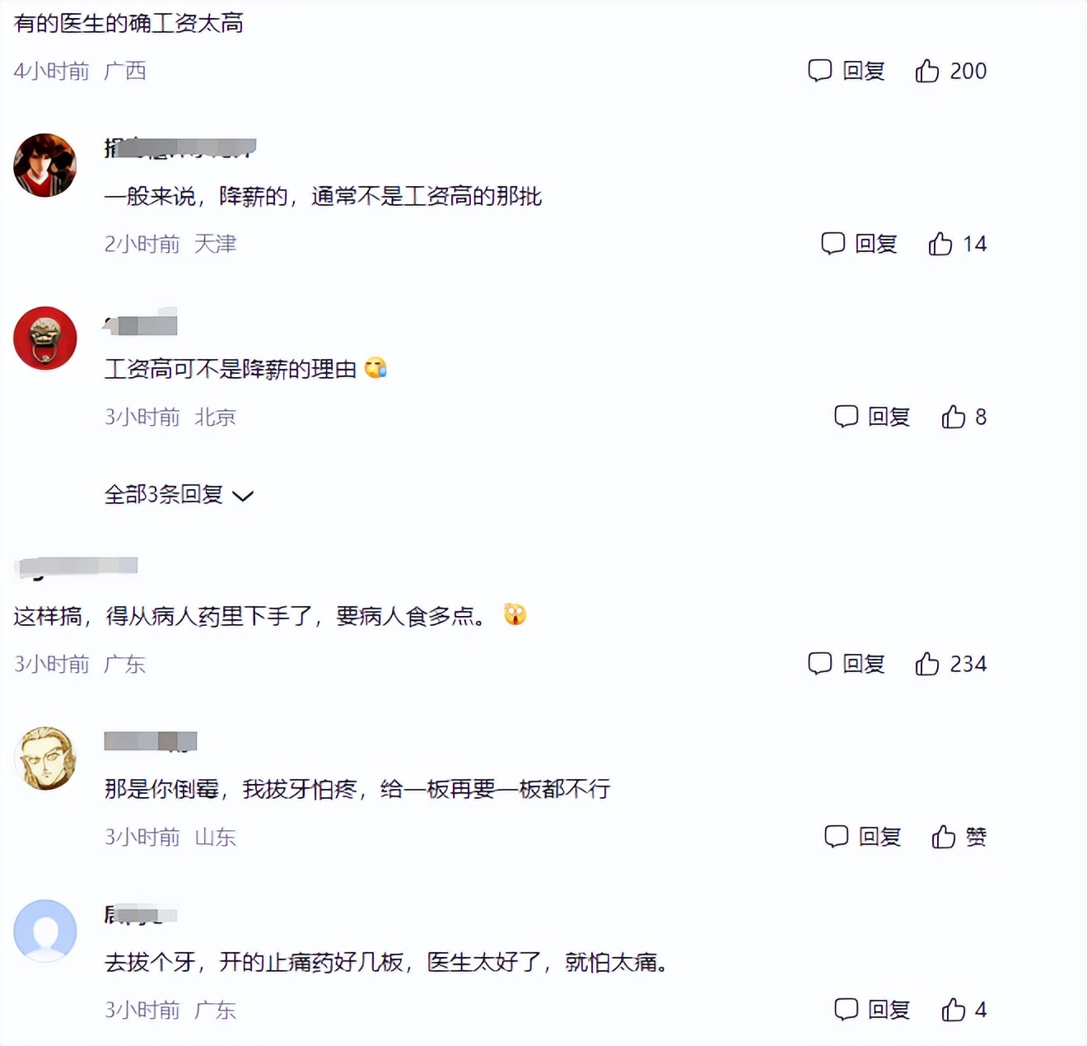Reply to the Beijing comment about 降薪的理由
This screenshot has height=1046, width=1087.
tap(871, 417)
